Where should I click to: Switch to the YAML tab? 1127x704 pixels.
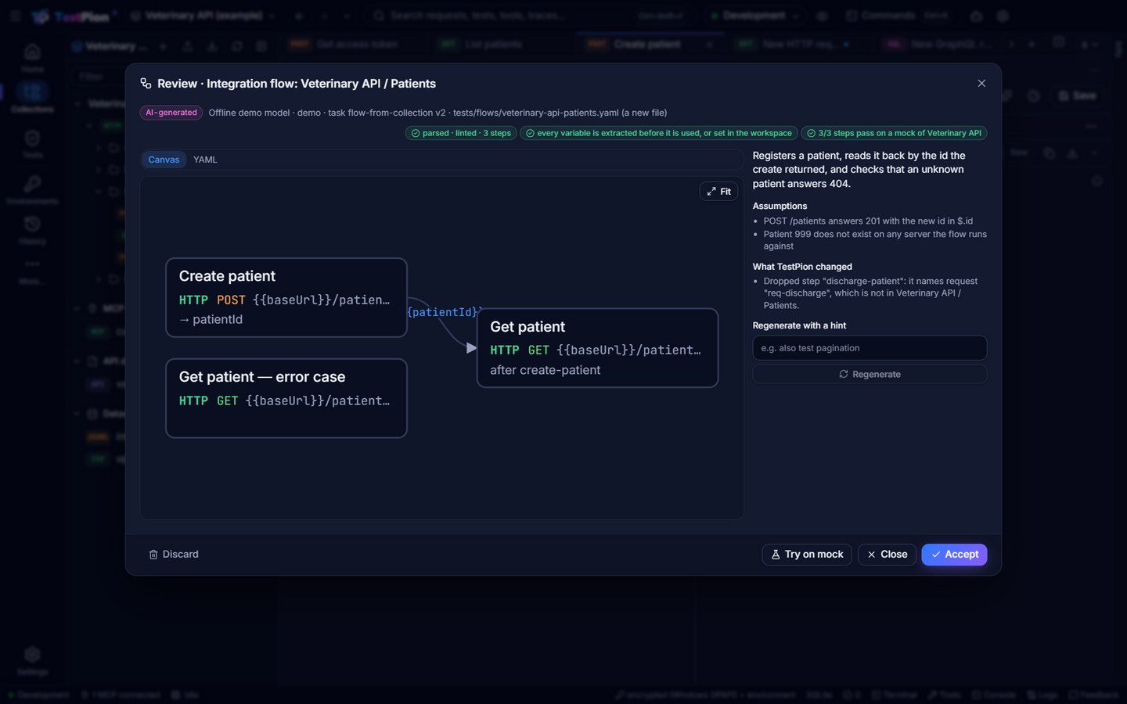point(205,160)
